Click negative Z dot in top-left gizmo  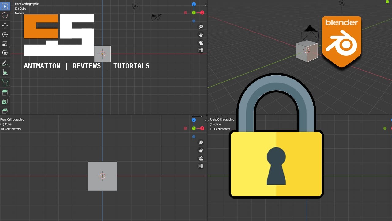[x=194, y=21]
